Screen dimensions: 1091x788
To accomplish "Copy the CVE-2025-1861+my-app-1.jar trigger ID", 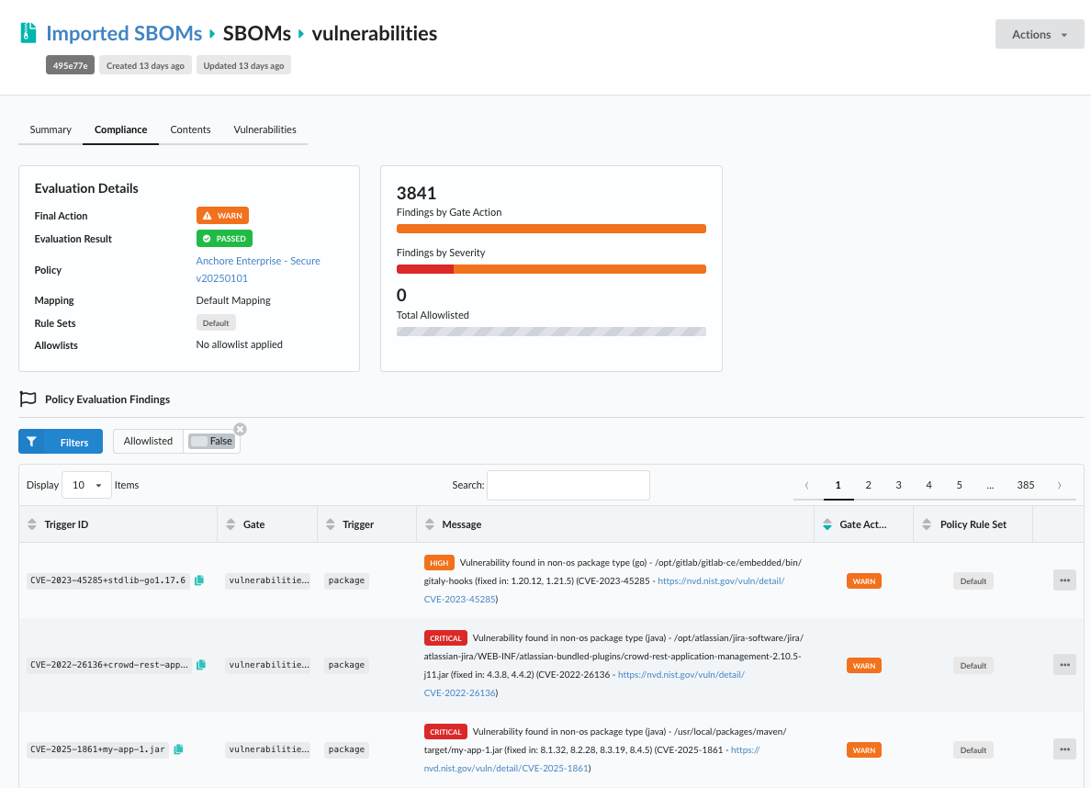I will [178, 749].
